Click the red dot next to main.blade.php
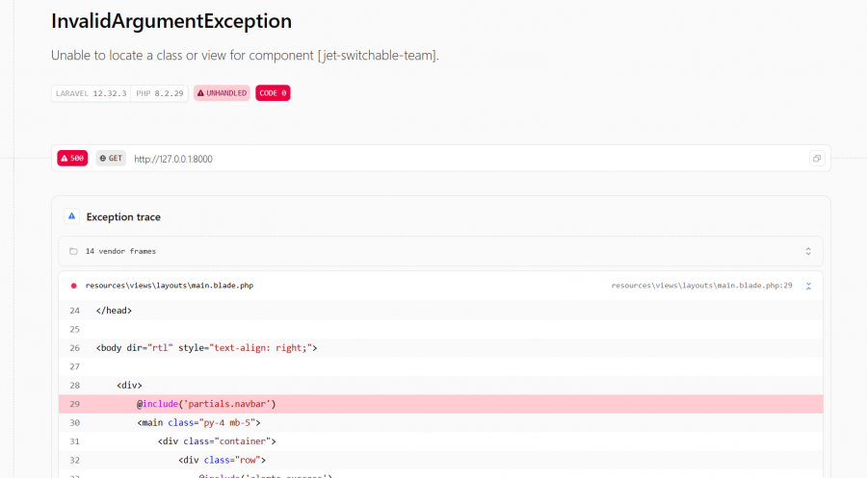Screen dimensions: 867x478 point(73,286)
